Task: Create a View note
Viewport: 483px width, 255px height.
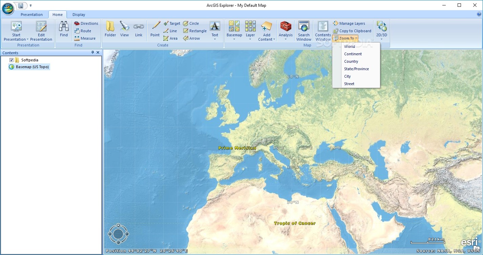Action: [x=124, y=29]
